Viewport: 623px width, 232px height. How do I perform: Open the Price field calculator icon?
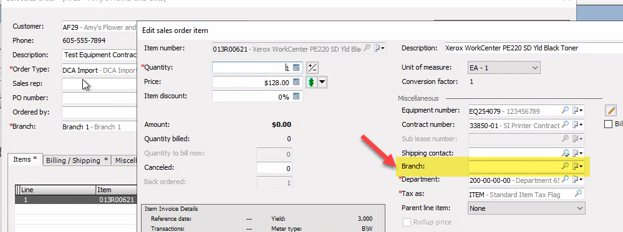[x=296, y=82]
